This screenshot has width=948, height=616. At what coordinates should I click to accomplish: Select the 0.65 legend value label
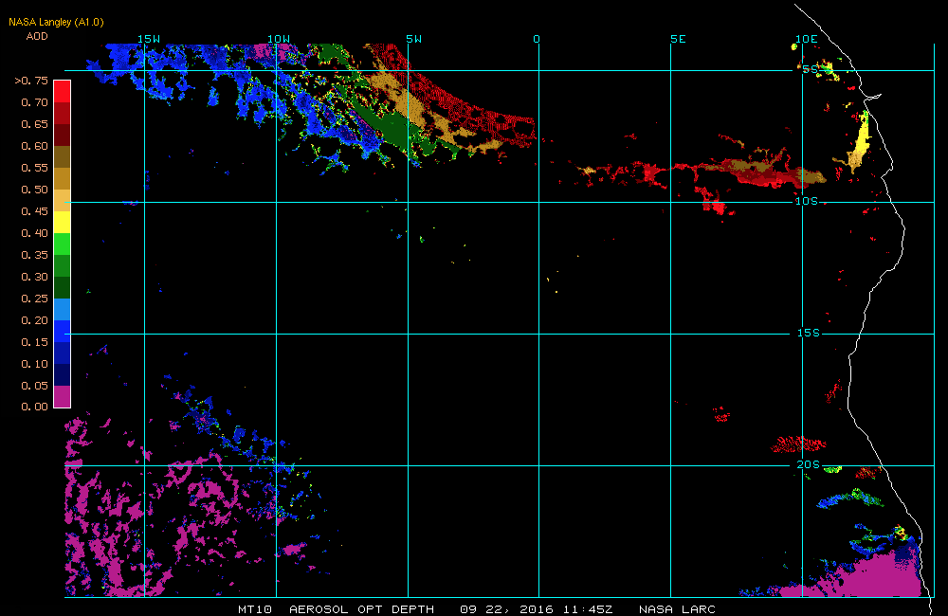[34, 124]
